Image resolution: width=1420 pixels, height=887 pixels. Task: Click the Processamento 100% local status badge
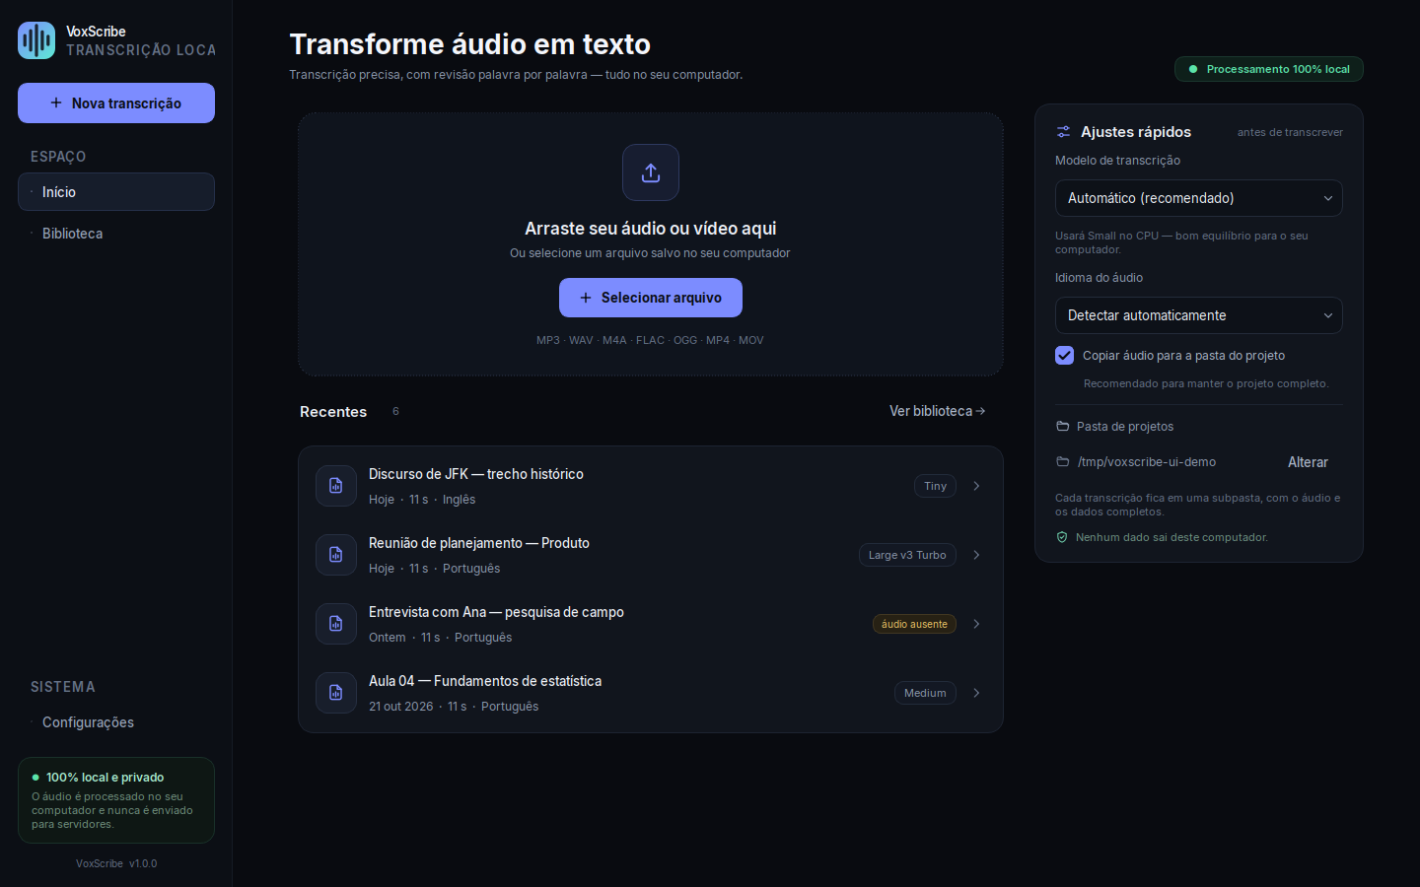tap(1269, 69)
